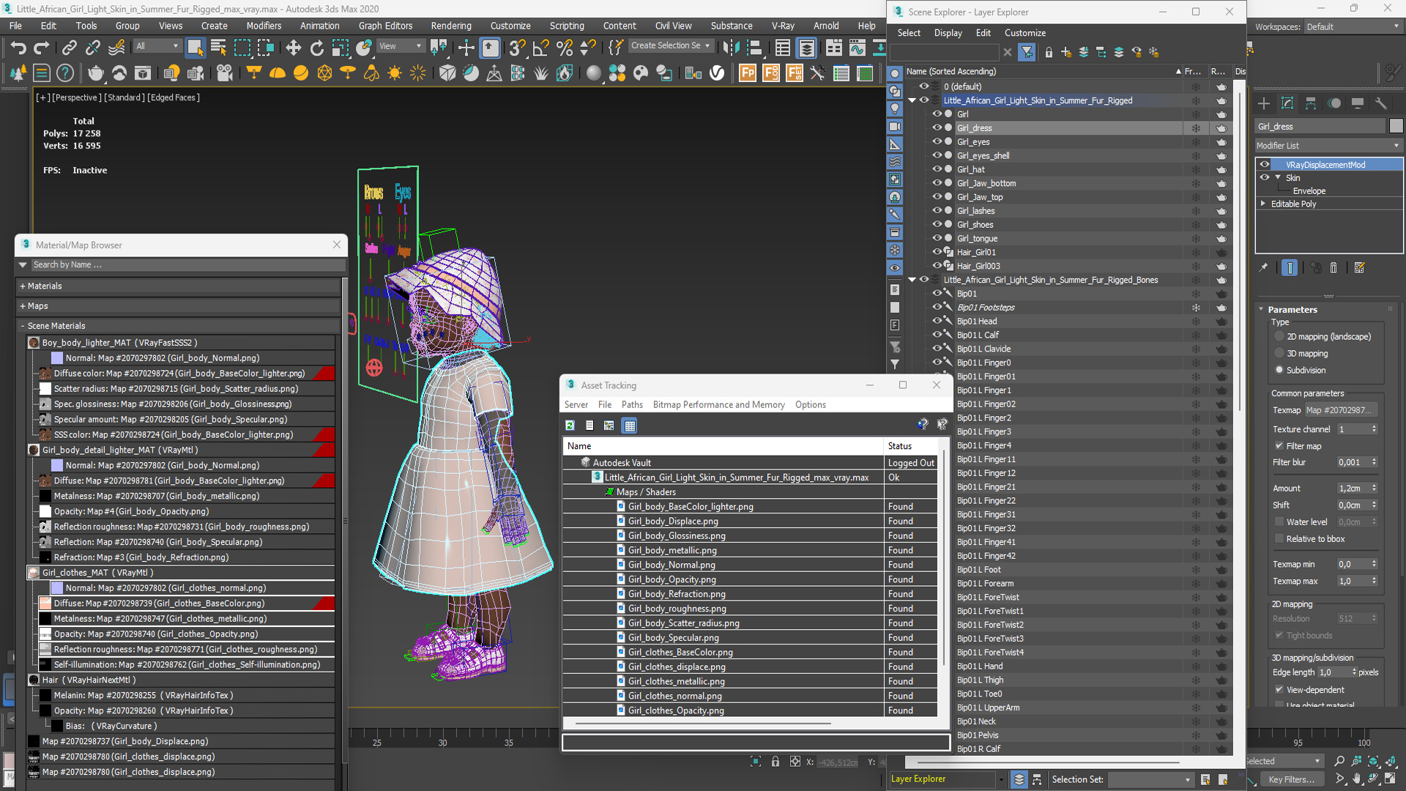Click the Redo arrow icon
The width and height of the screenshot is (1406, 791).
click(x=42, y=48)
